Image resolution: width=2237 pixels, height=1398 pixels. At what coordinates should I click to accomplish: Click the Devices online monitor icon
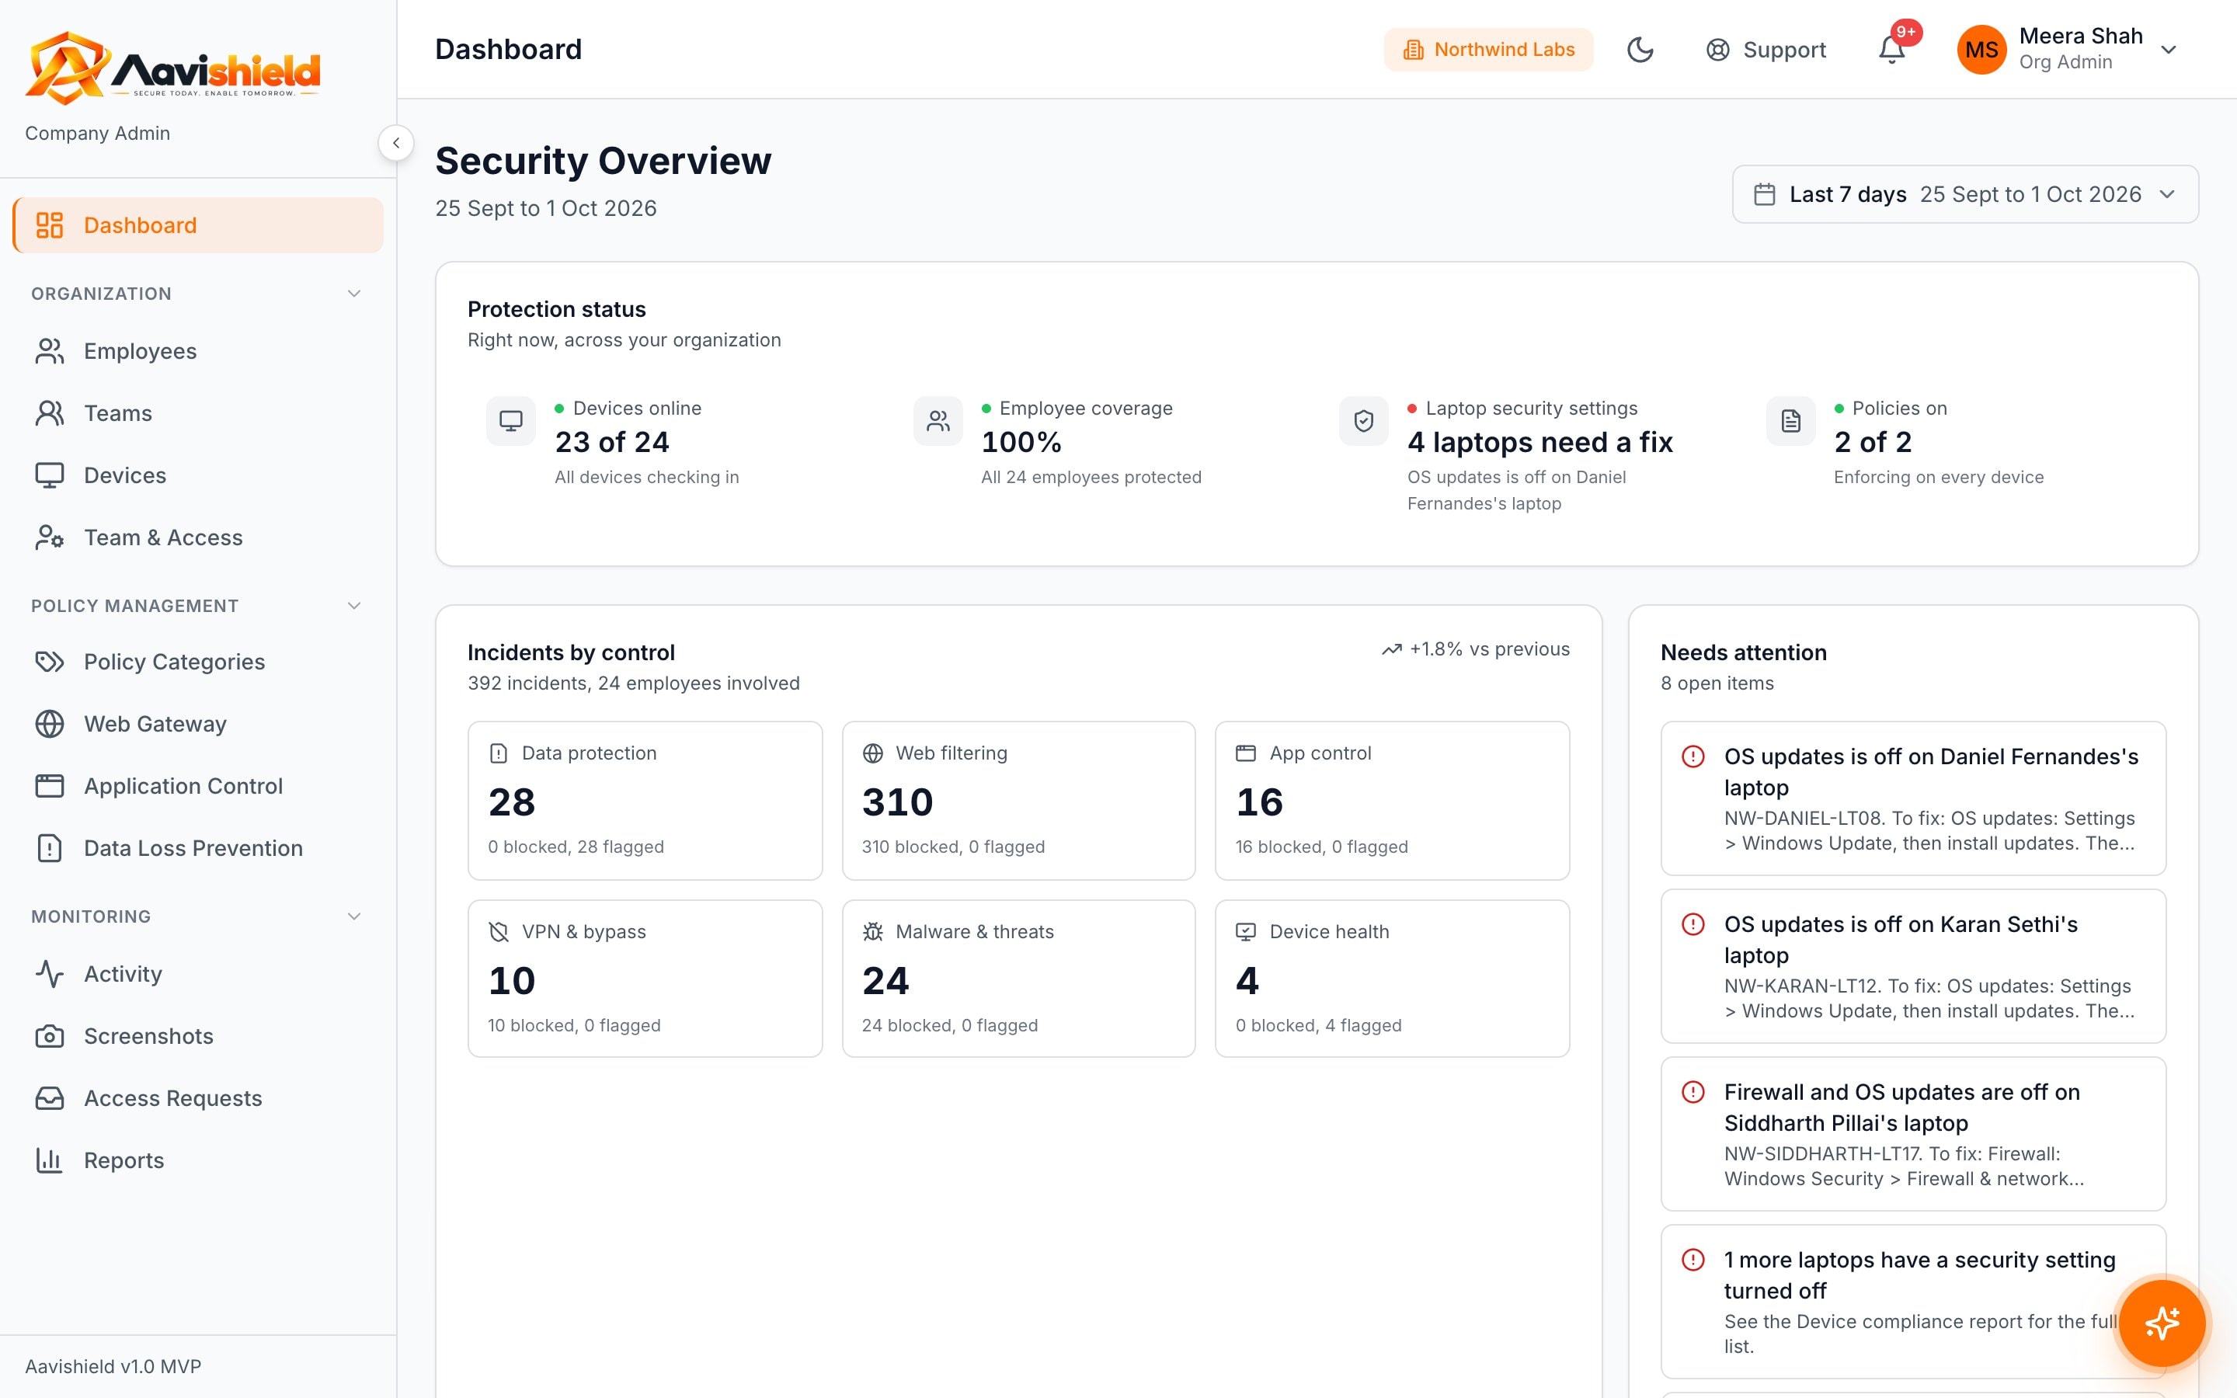coord(511,422)
